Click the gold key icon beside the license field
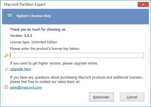Screen dimensions: 151x107 click(x=6, y=56)
